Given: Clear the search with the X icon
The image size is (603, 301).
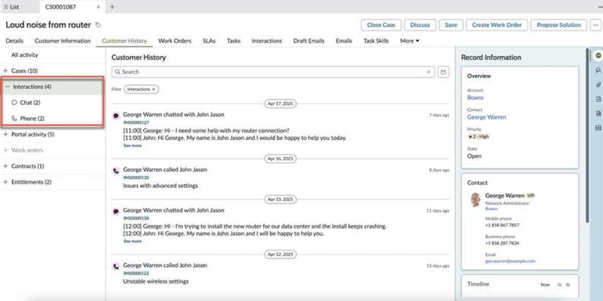Looking at the screenshot, I should coord(429,72).
